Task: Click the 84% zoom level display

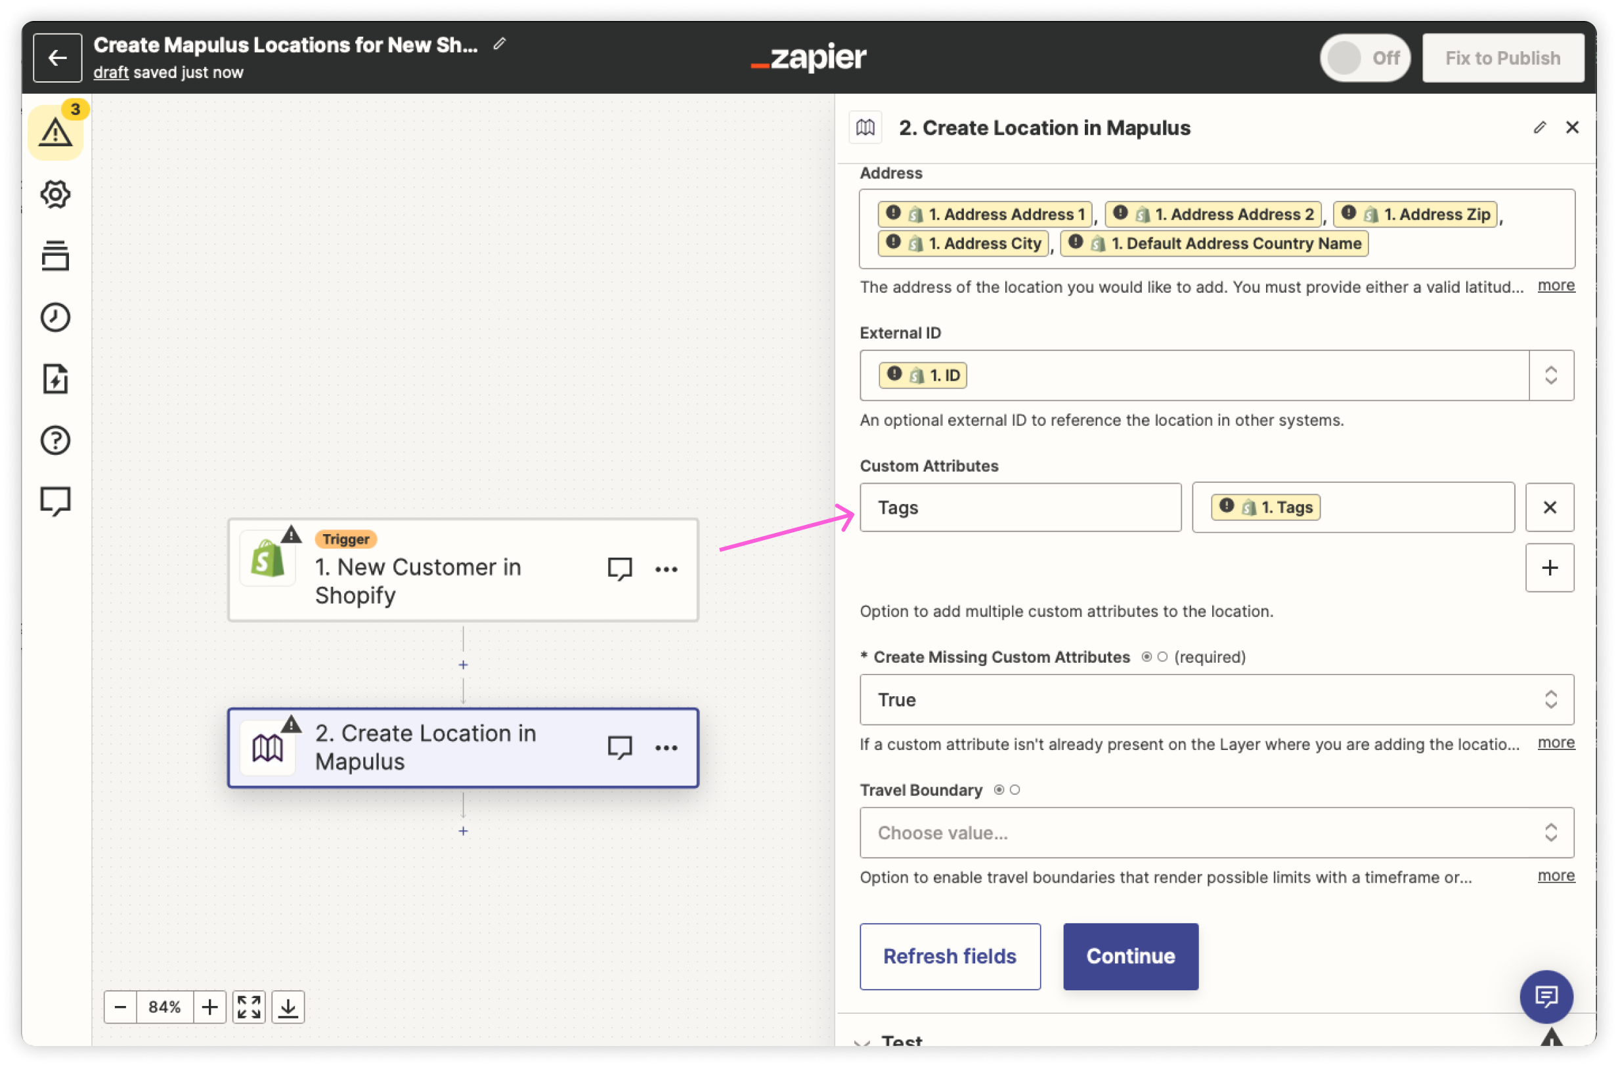Action: click(x=165, y=1007)
